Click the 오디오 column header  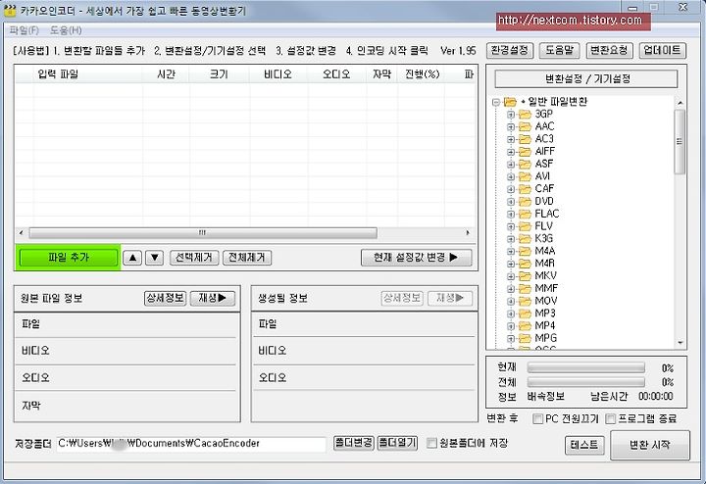coord(336,74)
